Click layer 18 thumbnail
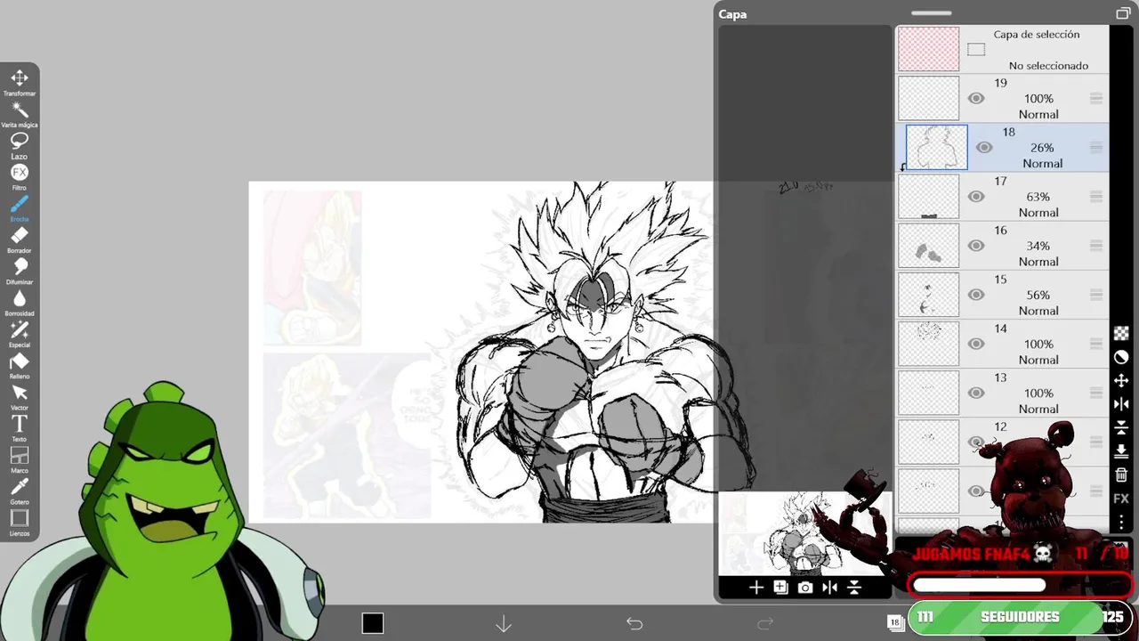The width and height of the screenshot is (1139, 641). [x=936, y=147]
